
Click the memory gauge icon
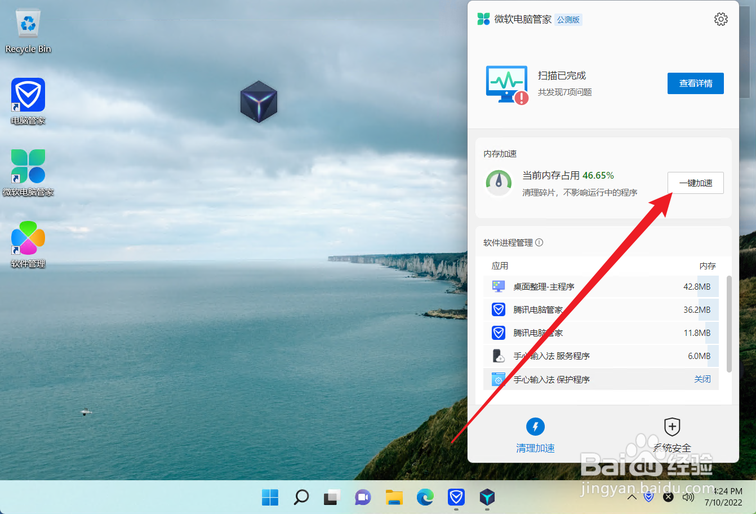click(x=499, y=183)
